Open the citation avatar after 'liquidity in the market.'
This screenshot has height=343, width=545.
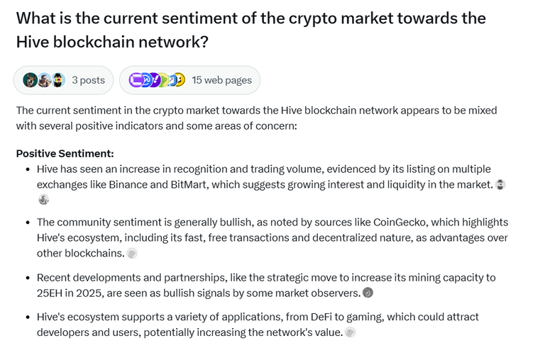tap(500, 185)
